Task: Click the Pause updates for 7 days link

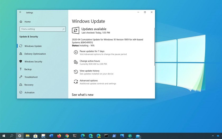Action: click(x=92, y=51)
